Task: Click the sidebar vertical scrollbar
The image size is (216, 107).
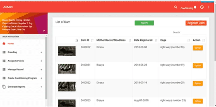Action: [x=46, y=68]
